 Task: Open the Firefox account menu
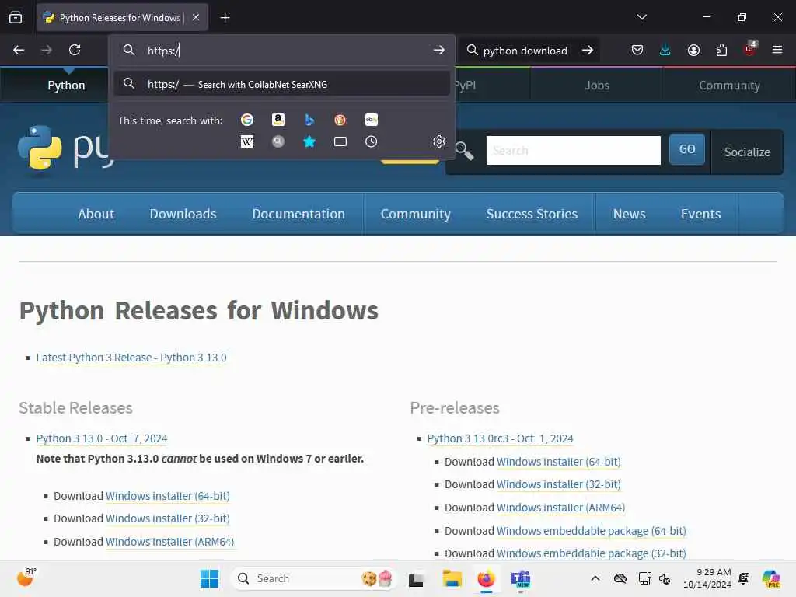pyautogui.click(x=693, y=50)
